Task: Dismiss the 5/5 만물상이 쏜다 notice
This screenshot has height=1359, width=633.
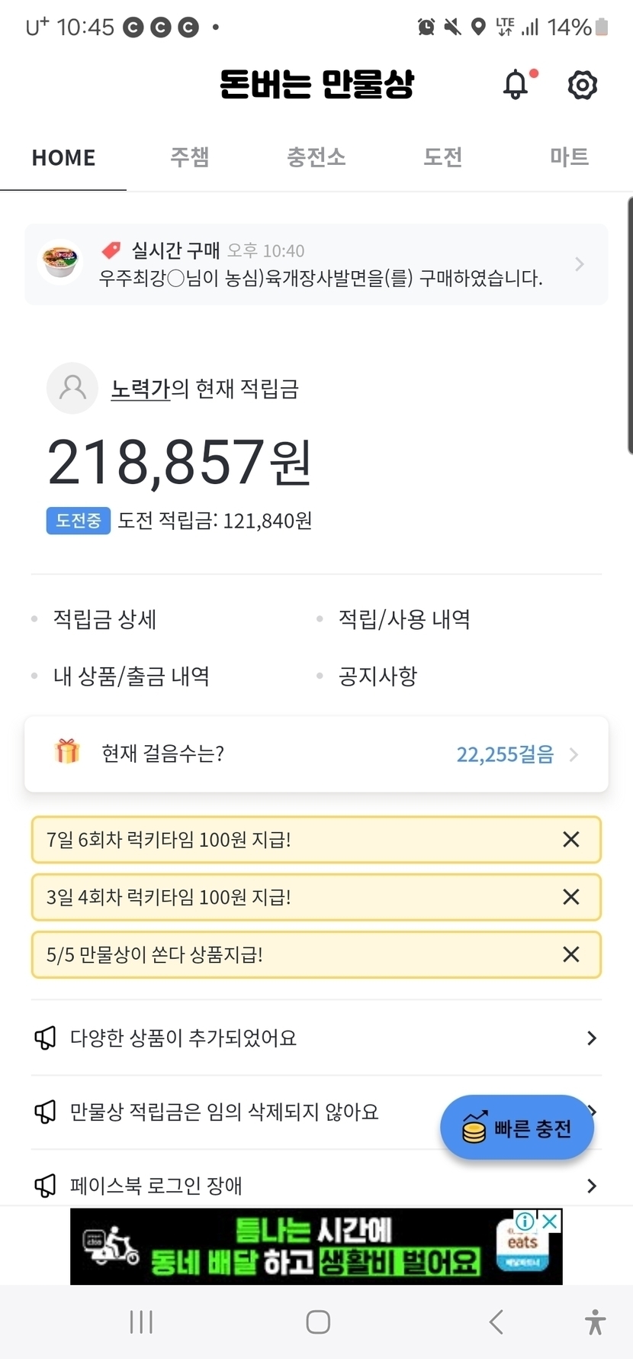Action: point(570,954)
